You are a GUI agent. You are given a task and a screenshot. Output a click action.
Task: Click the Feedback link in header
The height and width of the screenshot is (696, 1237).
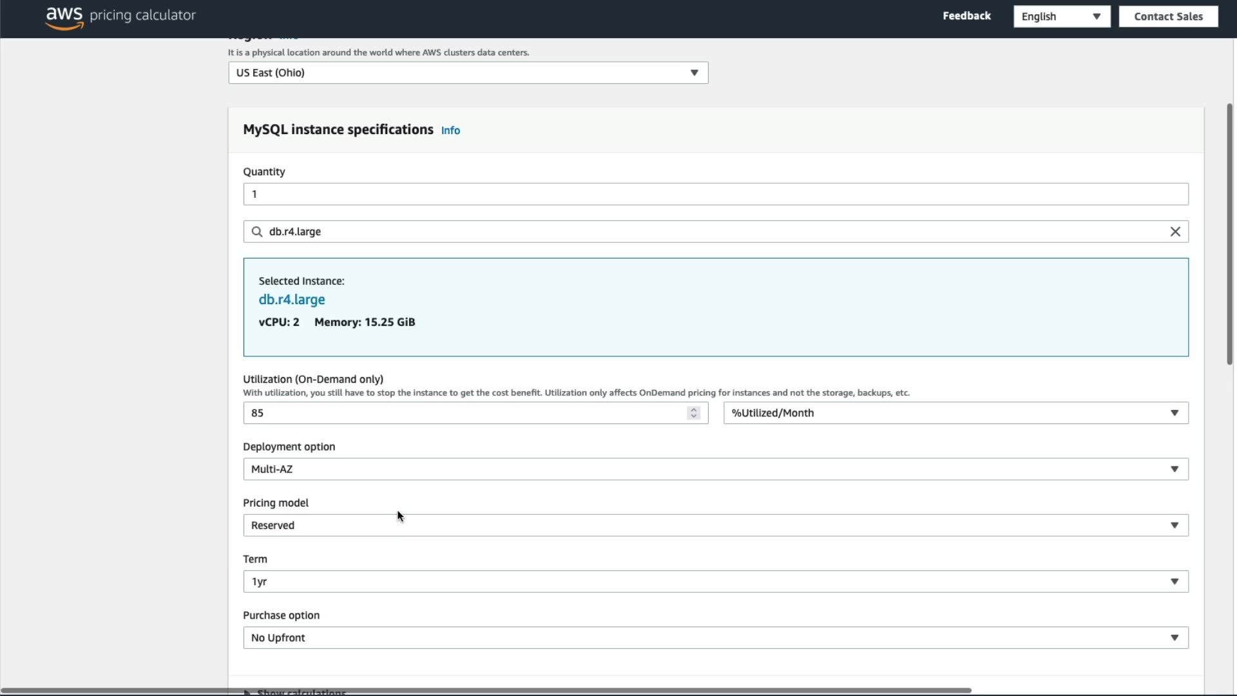[966, 16]
